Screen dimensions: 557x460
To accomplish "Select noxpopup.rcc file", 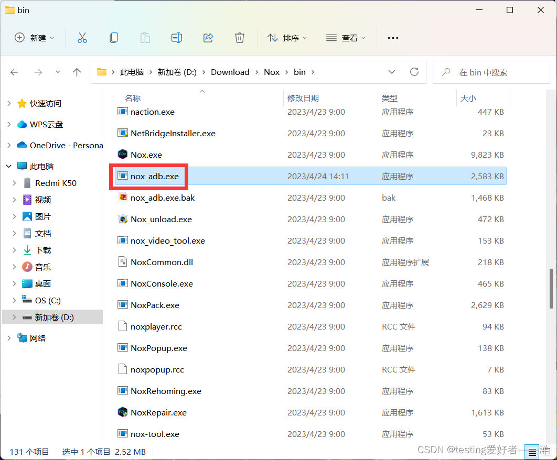I will point(311,369).
